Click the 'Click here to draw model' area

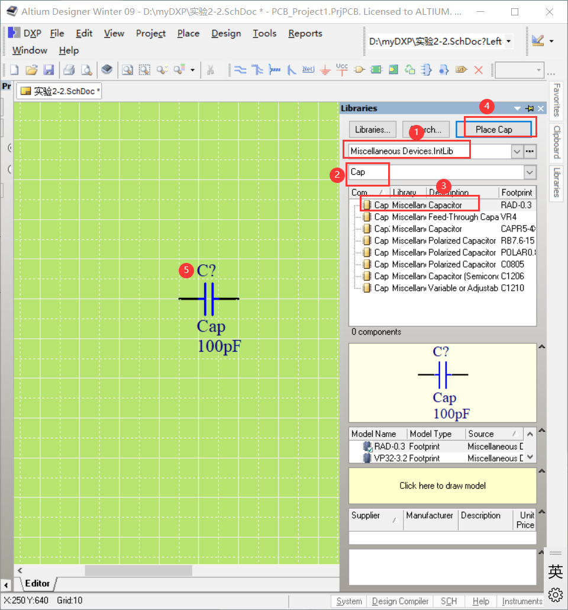443,486
